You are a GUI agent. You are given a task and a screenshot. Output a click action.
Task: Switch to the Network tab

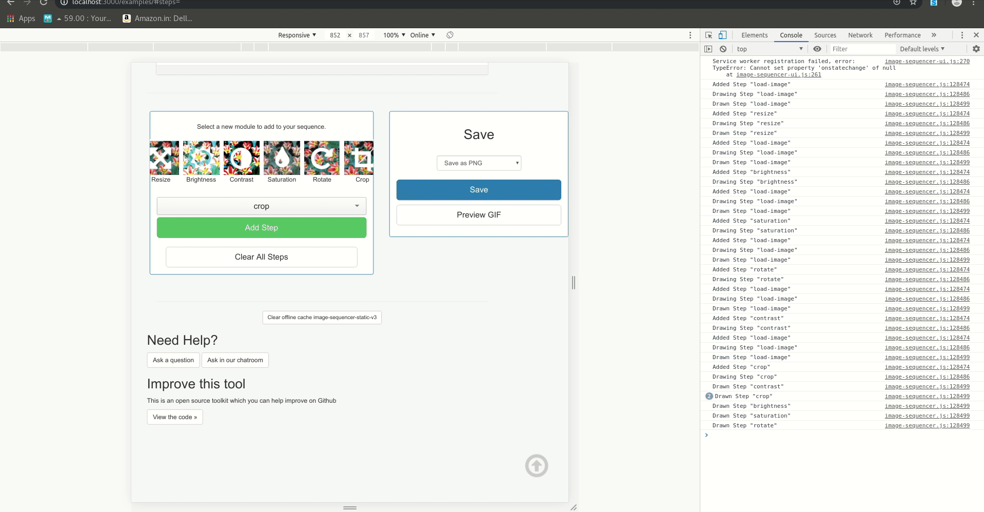(x=860, y=35)
